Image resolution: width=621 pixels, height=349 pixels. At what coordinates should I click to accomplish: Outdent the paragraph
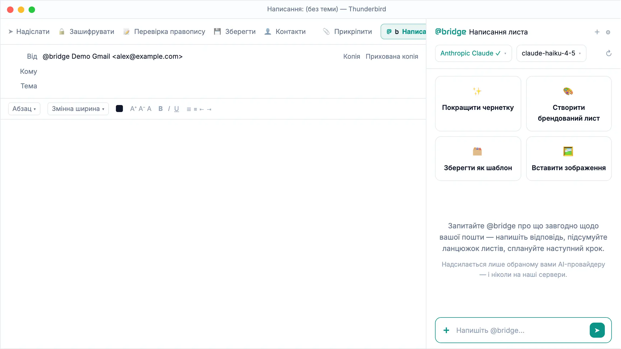point(202,109)
